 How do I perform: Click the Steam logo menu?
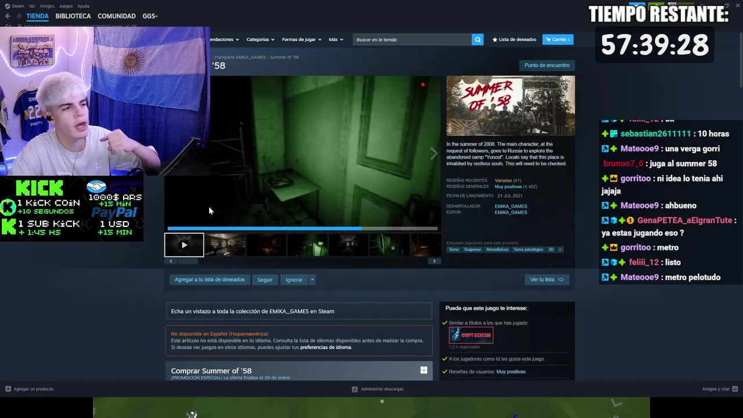pos(15,6)
